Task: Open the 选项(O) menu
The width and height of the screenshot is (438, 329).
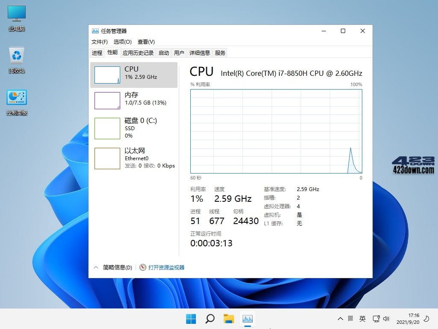Action: 122,42
